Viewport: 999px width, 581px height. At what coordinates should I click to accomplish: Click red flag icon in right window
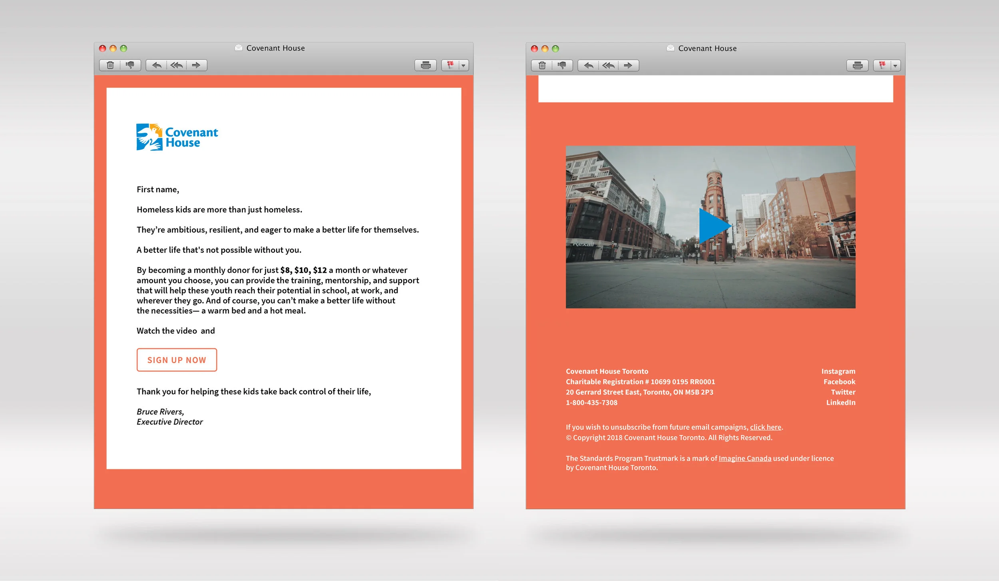[x=882, y=66]
